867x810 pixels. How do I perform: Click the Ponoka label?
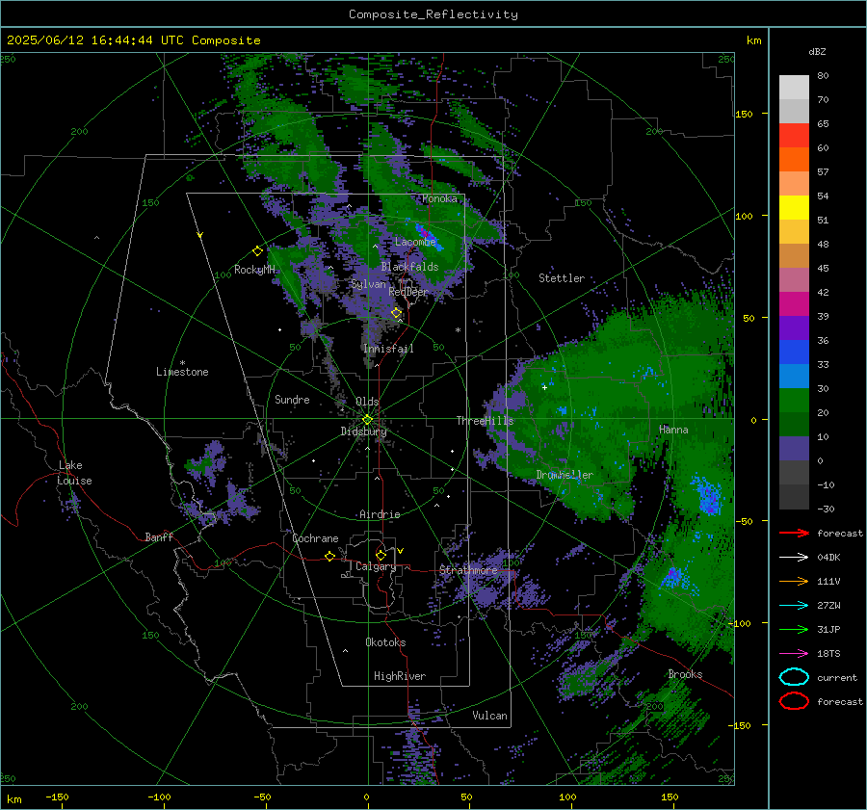tap(439, 198)
